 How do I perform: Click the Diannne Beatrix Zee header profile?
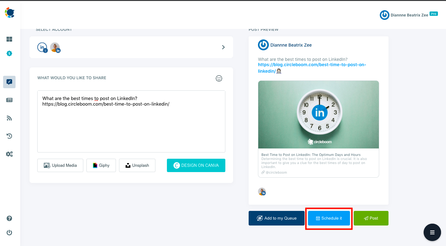[x=409, y=15]
